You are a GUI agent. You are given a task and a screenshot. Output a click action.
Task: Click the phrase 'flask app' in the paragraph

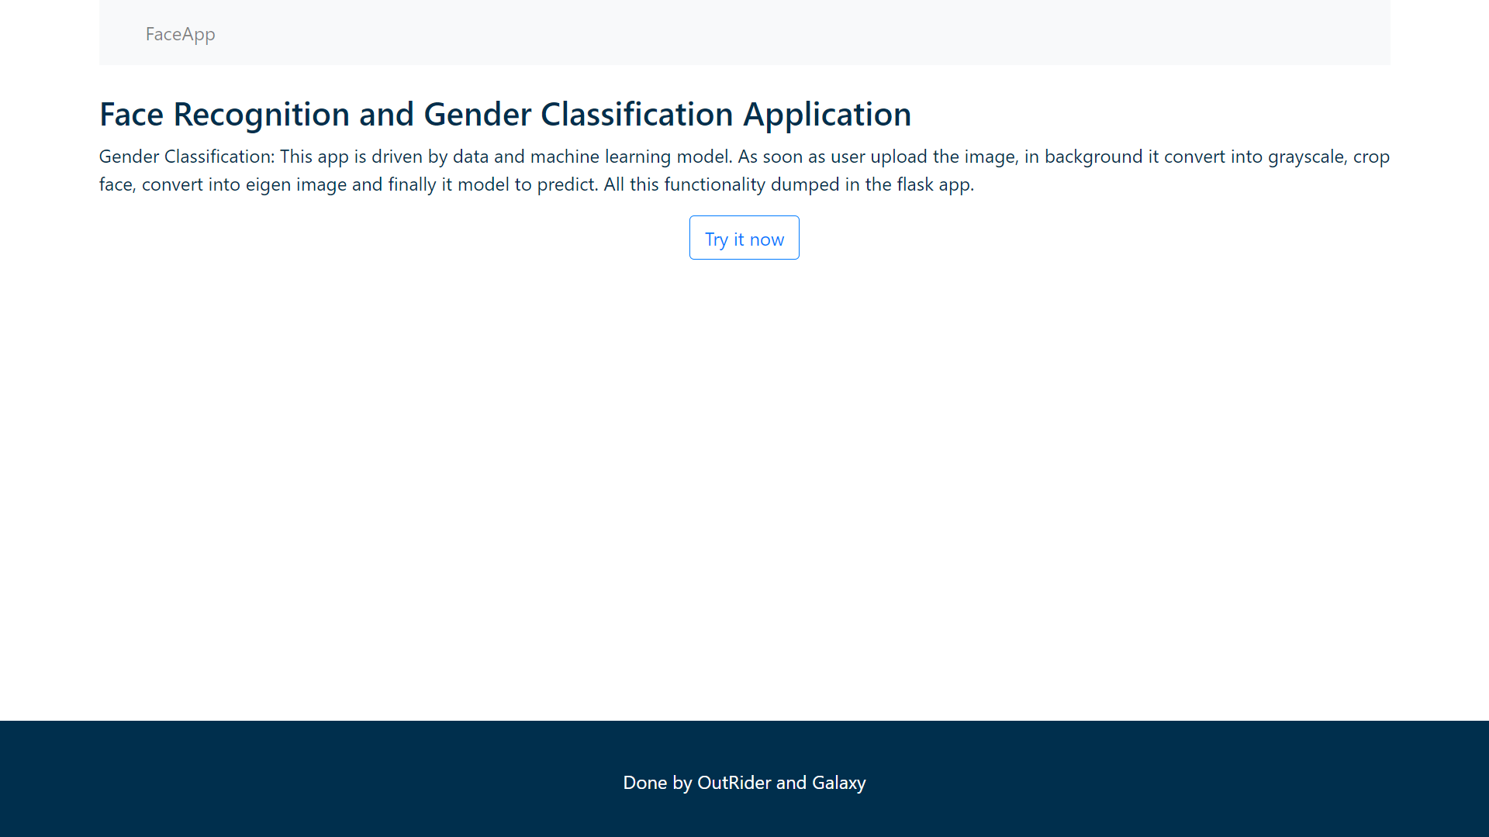pos(934,184)
